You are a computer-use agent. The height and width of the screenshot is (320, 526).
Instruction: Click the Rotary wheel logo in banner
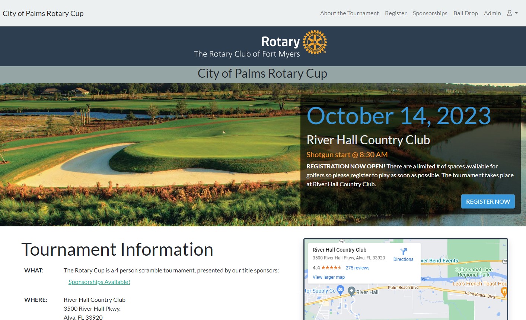[x=315, y=42]
